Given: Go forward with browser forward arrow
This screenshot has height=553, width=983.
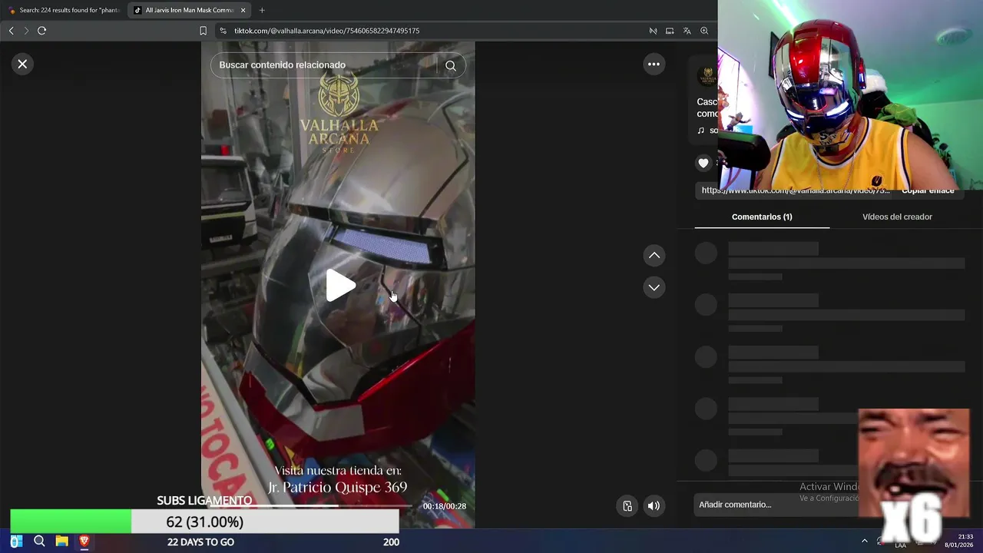Looking at the screenshot, I should point(26,31).
